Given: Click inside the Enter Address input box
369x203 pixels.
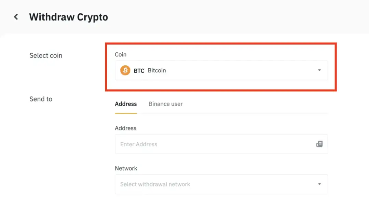Looking at the screenshot, I should point(205,144).
